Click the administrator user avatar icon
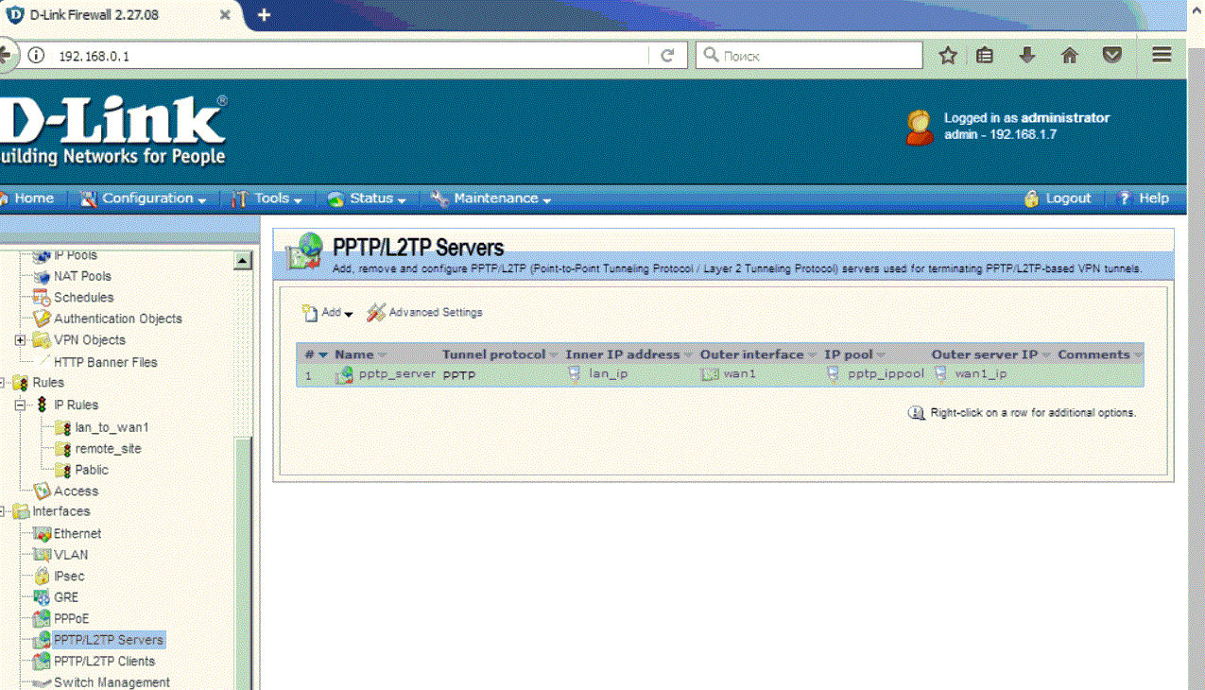1205x690 pixels. click(x=919, y=127)
